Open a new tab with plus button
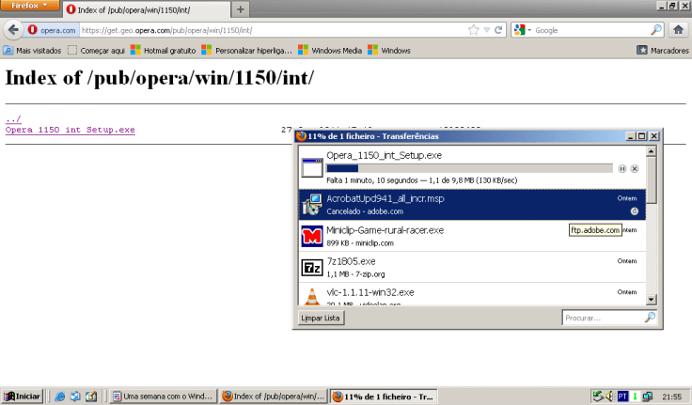The width and height of the screenshot is (692, 405). (x=241, y=9)
